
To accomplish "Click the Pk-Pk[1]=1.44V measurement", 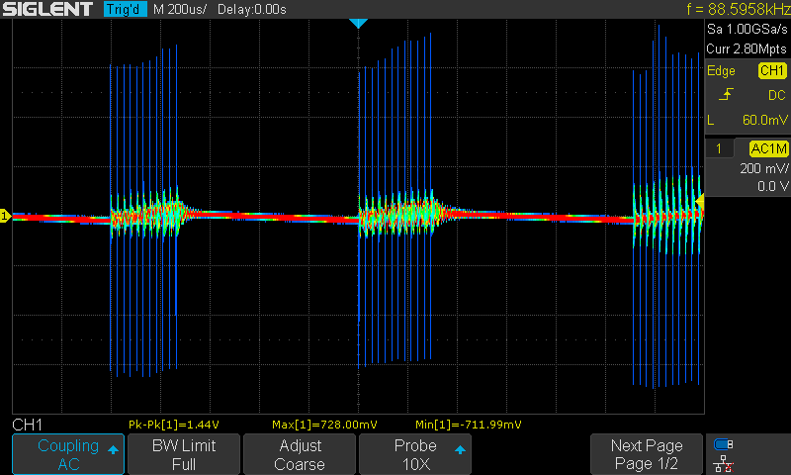I will (x=174, y=425).
